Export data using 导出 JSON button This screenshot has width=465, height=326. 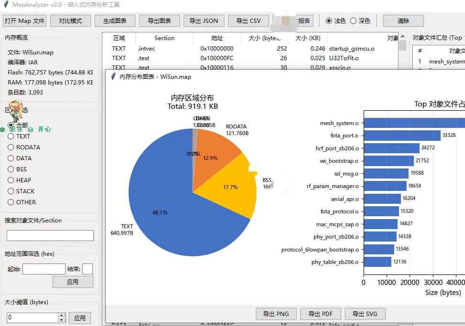click(x=204, y=21)
